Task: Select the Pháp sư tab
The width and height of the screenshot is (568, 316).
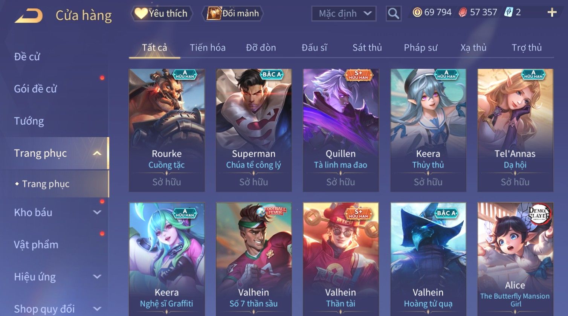Action: (420, 48)
